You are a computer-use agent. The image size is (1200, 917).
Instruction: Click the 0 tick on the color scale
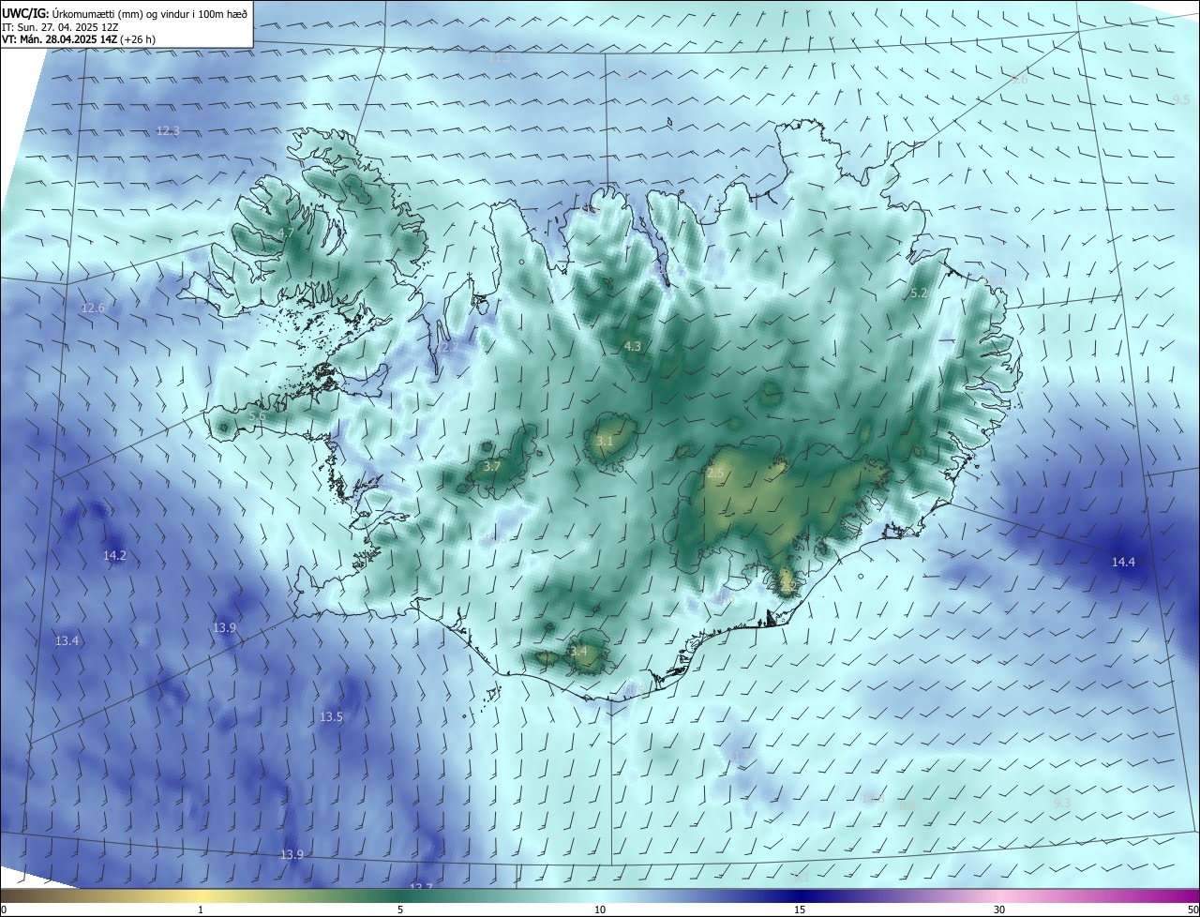click(4, 910)
